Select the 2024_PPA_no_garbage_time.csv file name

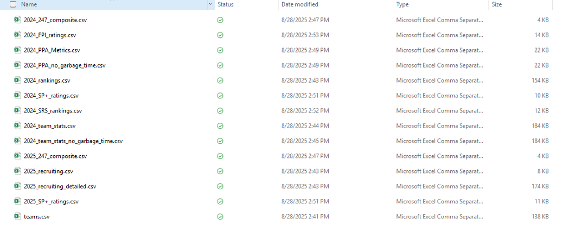coord(65,65)
